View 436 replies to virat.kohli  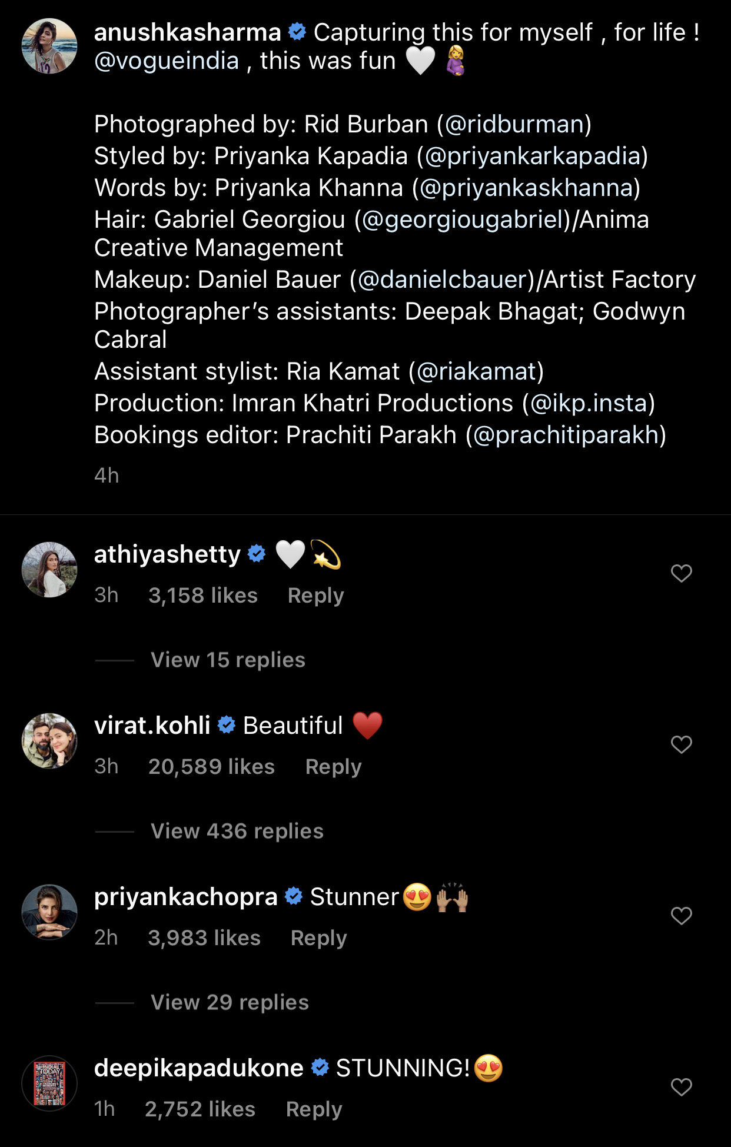237,831
